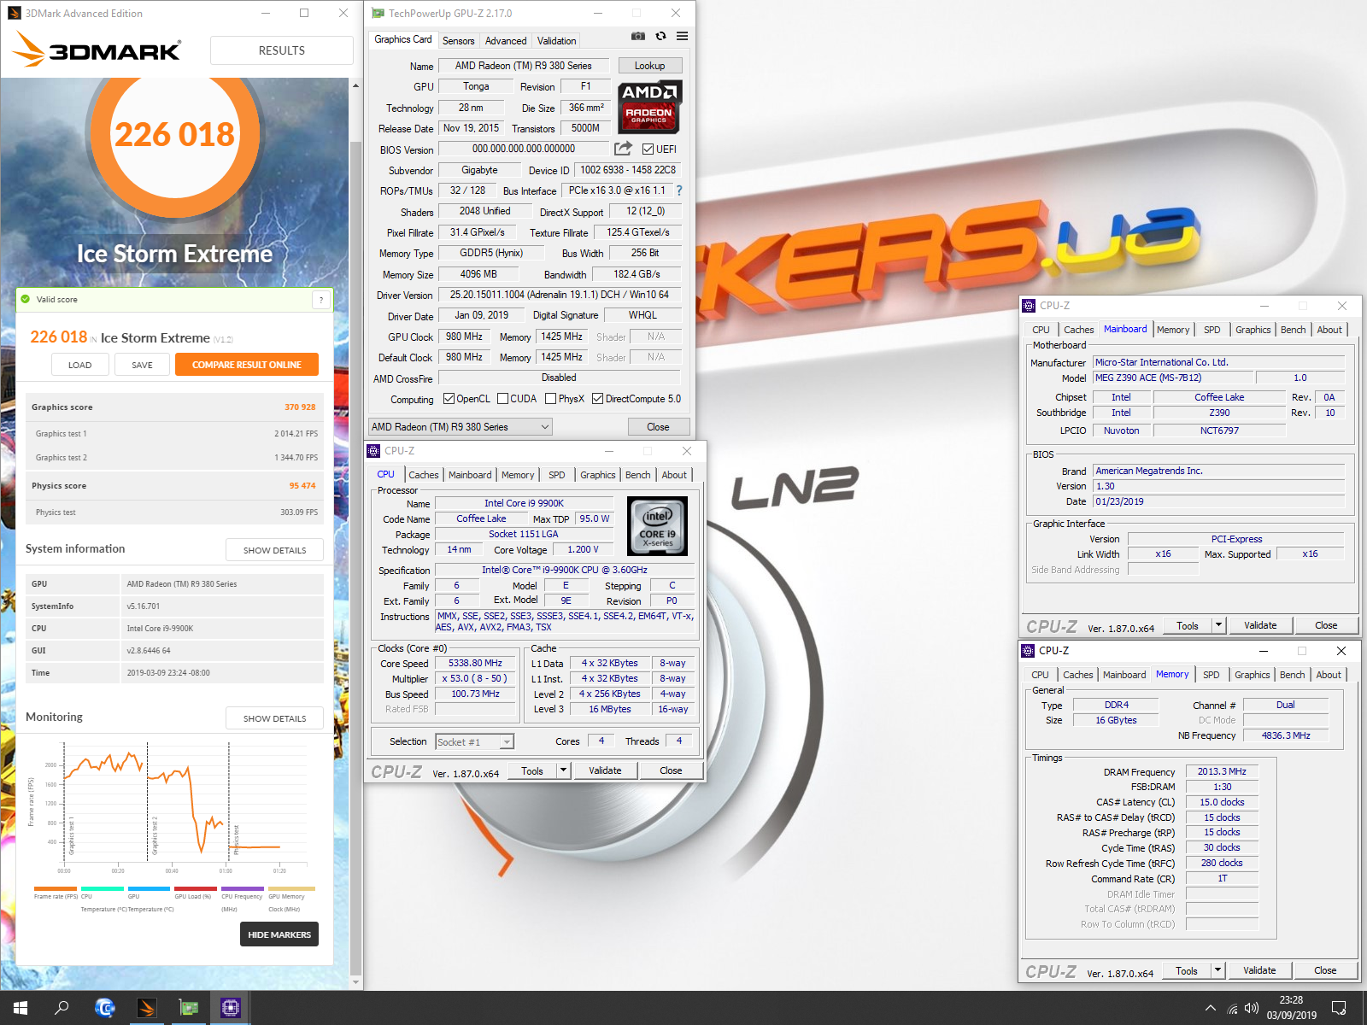Click the purple CPU Frequency legend swatch
This screenshot has height=1025, width=1367.
tap(243, 888)
